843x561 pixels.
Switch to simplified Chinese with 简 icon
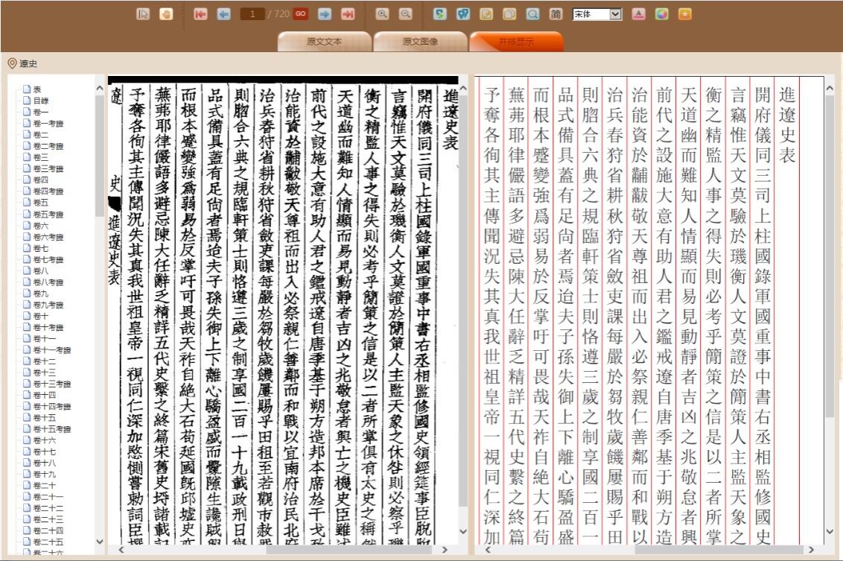coord(556,14)
